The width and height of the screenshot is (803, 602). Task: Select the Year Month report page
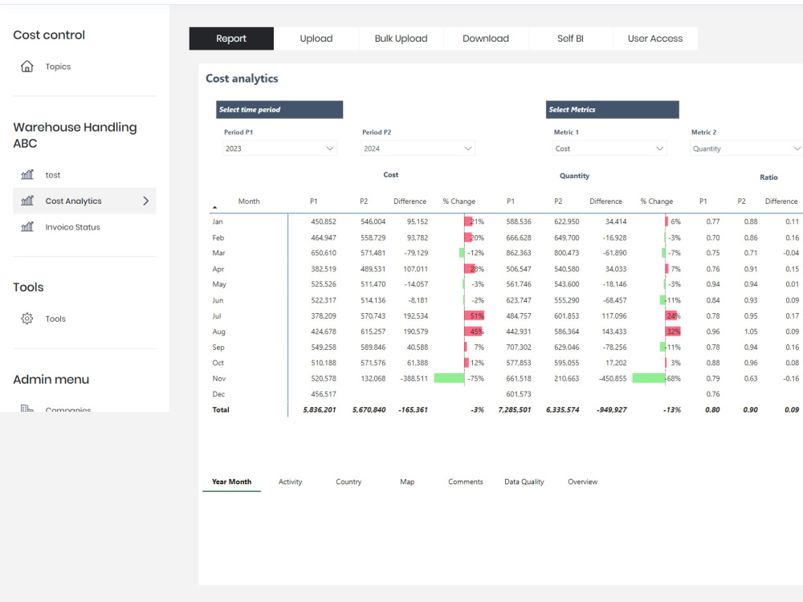click(x=231, y=482)
